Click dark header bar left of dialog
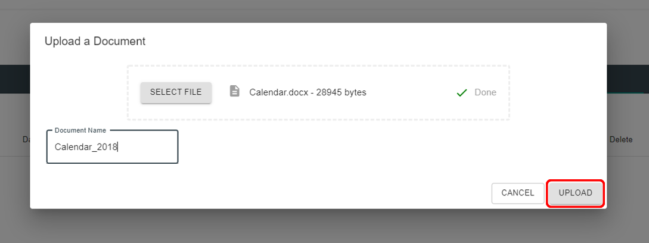The width and height of the screenshot is (649, 243). tap(14, 79)
